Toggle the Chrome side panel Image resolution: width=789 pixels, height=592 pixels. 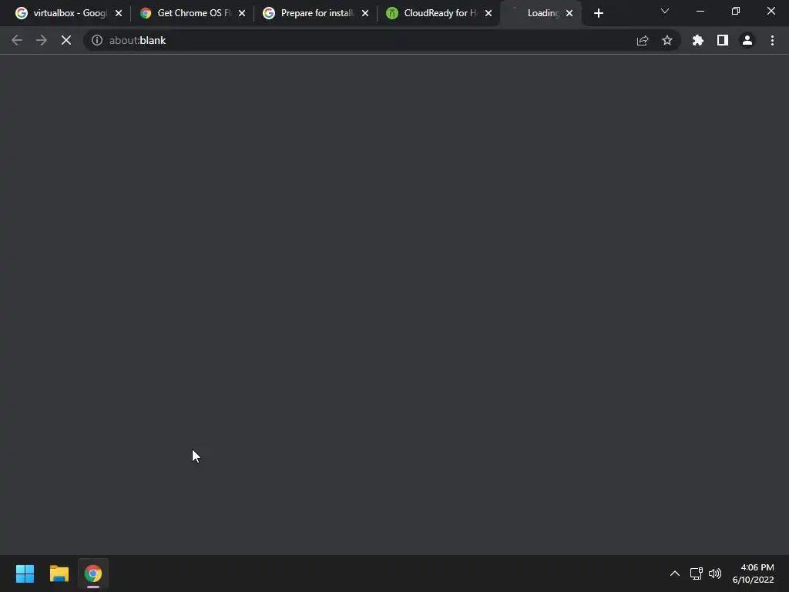point(723,40)
